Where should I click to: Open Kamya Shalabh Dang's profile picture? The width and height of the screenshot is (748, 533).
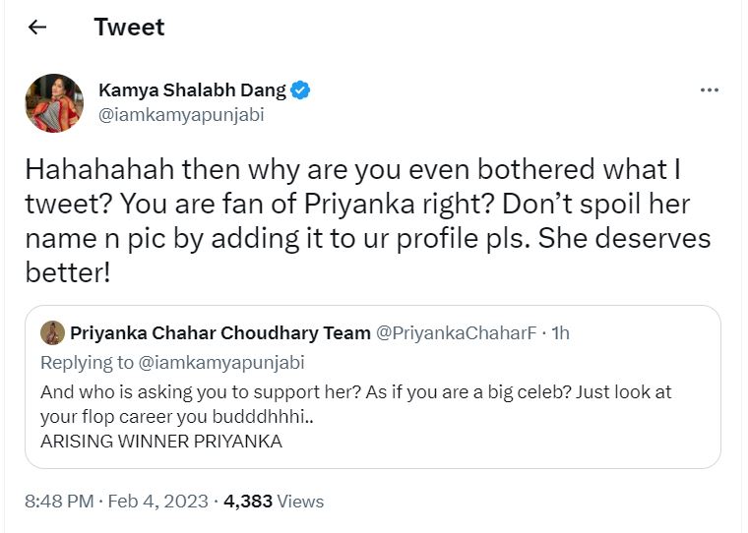[54, 102]
